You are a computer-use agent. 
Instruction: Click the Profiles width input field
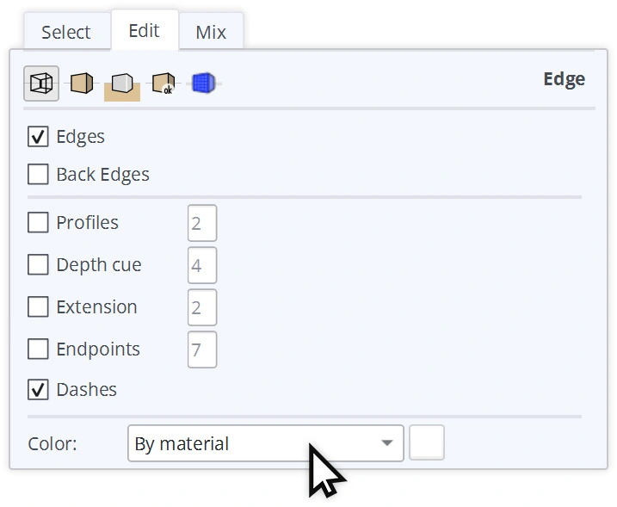(202, 223)
